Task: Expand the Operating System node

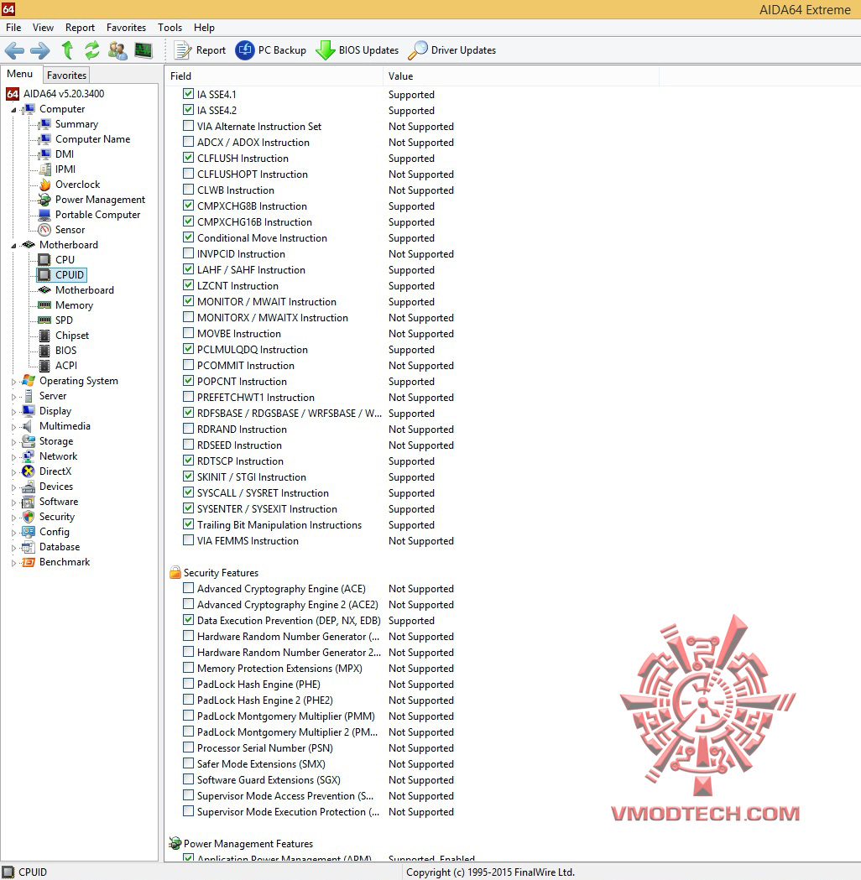Action: click(x=13, y=381)
